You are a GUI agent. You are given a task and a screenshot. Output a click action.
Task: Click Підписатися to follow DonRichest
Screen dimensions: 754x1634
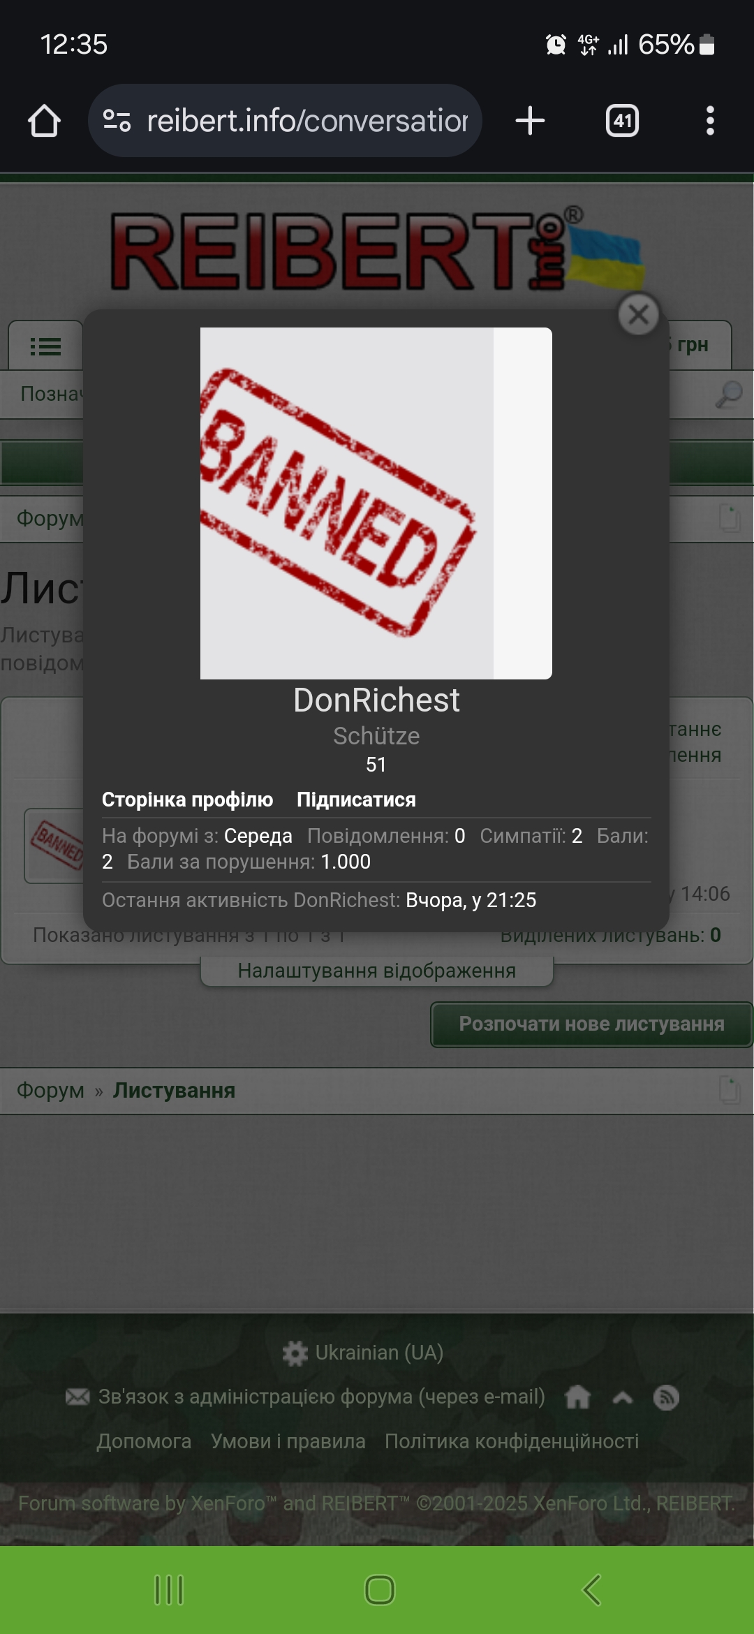click(356, 800)
